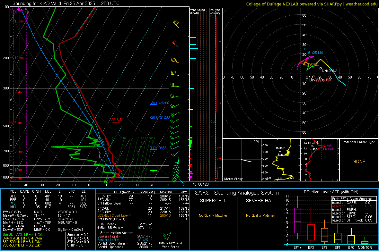Click the 15 km height marker
Screen dimensions: 379x251
point(19,21)
